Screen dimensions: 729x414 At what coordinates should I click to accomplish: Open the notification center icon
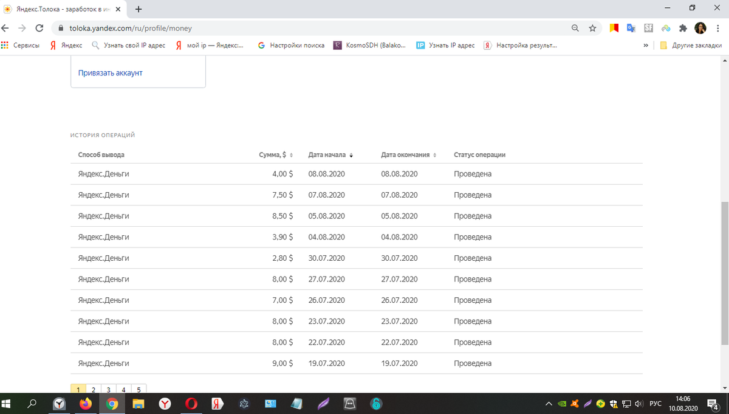pos(713,403)
